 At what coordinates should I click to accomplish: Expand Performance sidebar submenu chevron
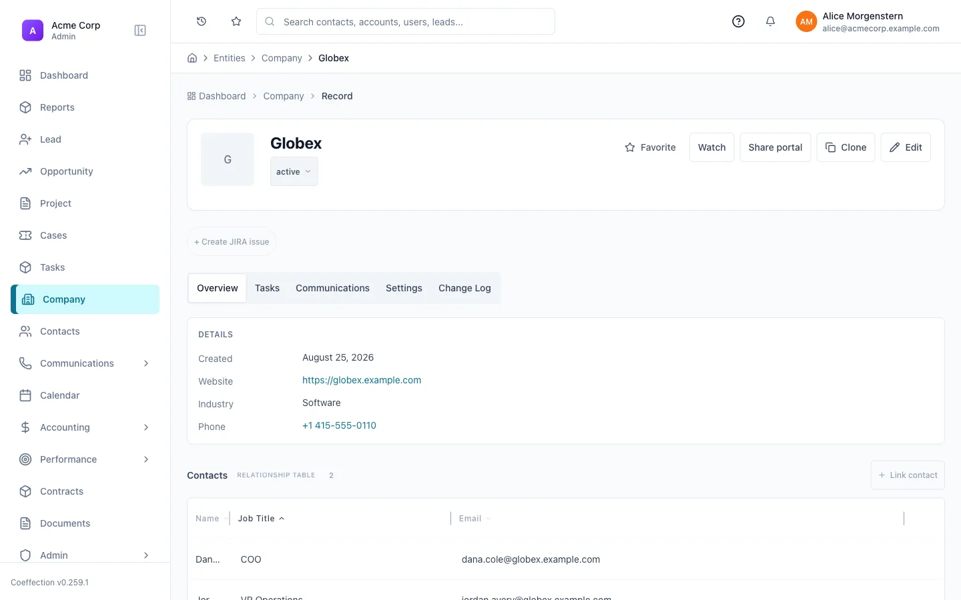coord(146,459)
